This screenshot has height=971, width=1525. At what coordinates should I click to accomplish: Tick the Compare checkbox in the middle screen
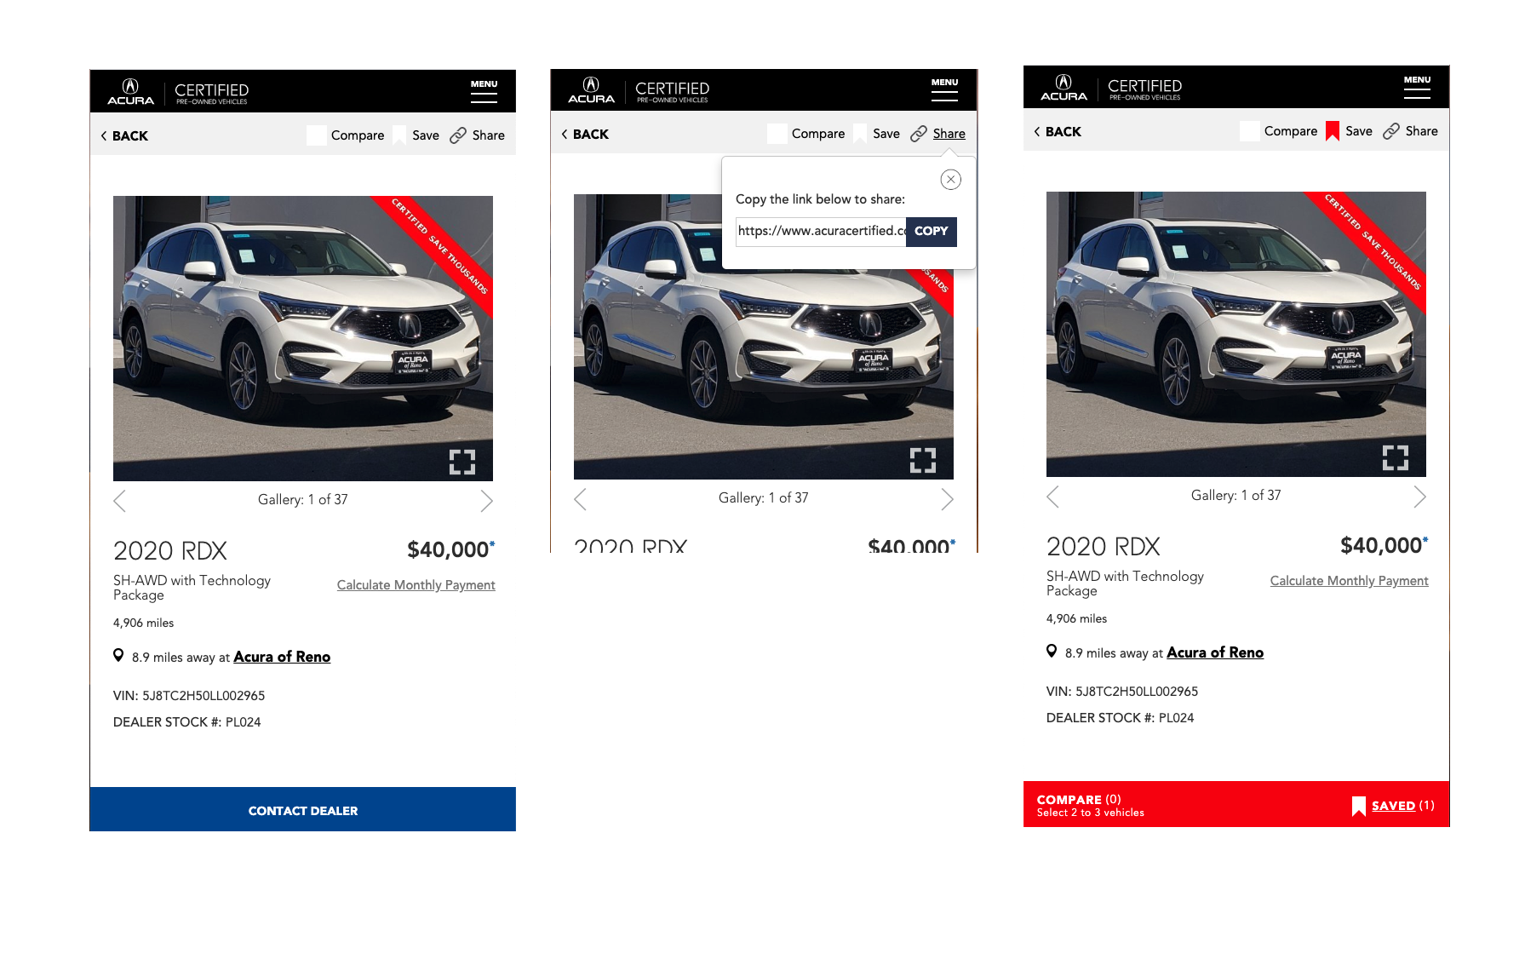point(777,134)
